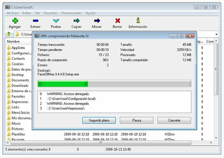Click the Borrar red X icon

point(117,21)
